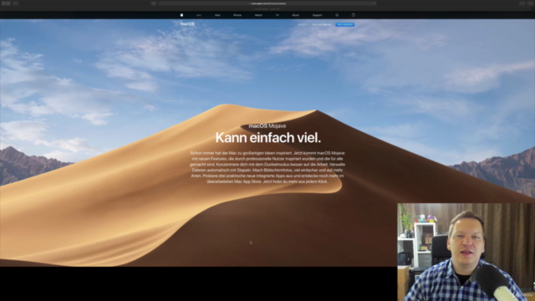
Task: Choose TV in the navigation bar
Action: (277, 15)
